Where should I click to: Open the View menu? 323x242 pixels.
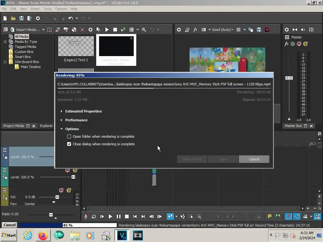pos(23,9)
